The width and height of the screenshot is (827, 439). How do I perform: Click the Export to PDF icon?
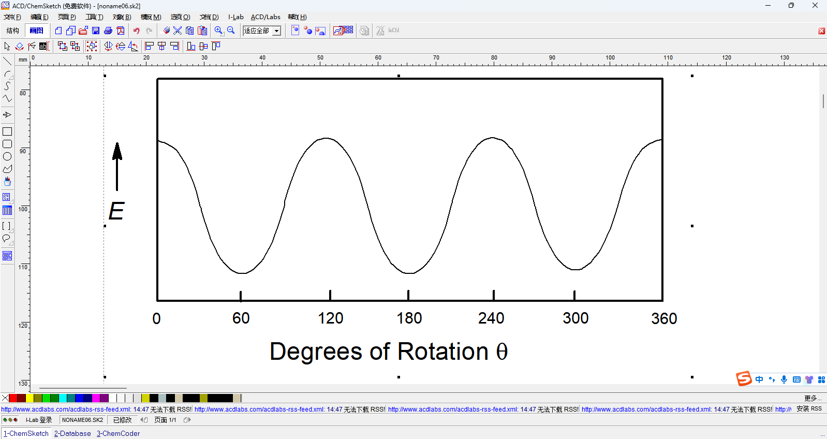121,31
